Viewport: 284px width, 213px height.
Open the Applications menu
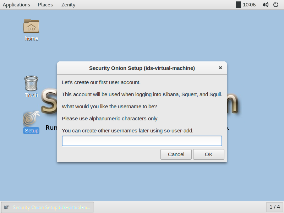pos(16,5)
